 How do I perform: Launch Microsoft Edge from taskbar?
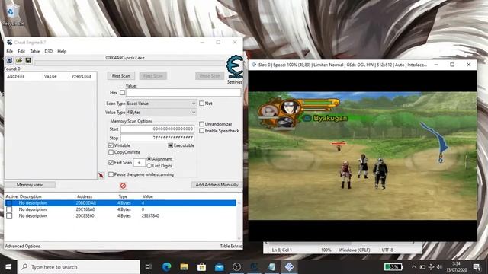pos(166,267)
